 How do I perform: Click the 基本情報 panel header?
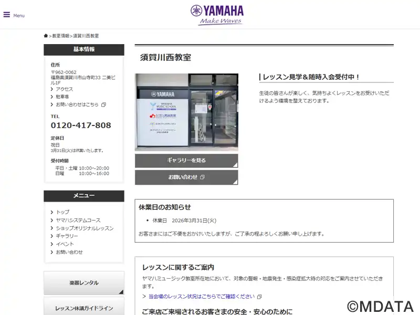click(x=84, y=49)
